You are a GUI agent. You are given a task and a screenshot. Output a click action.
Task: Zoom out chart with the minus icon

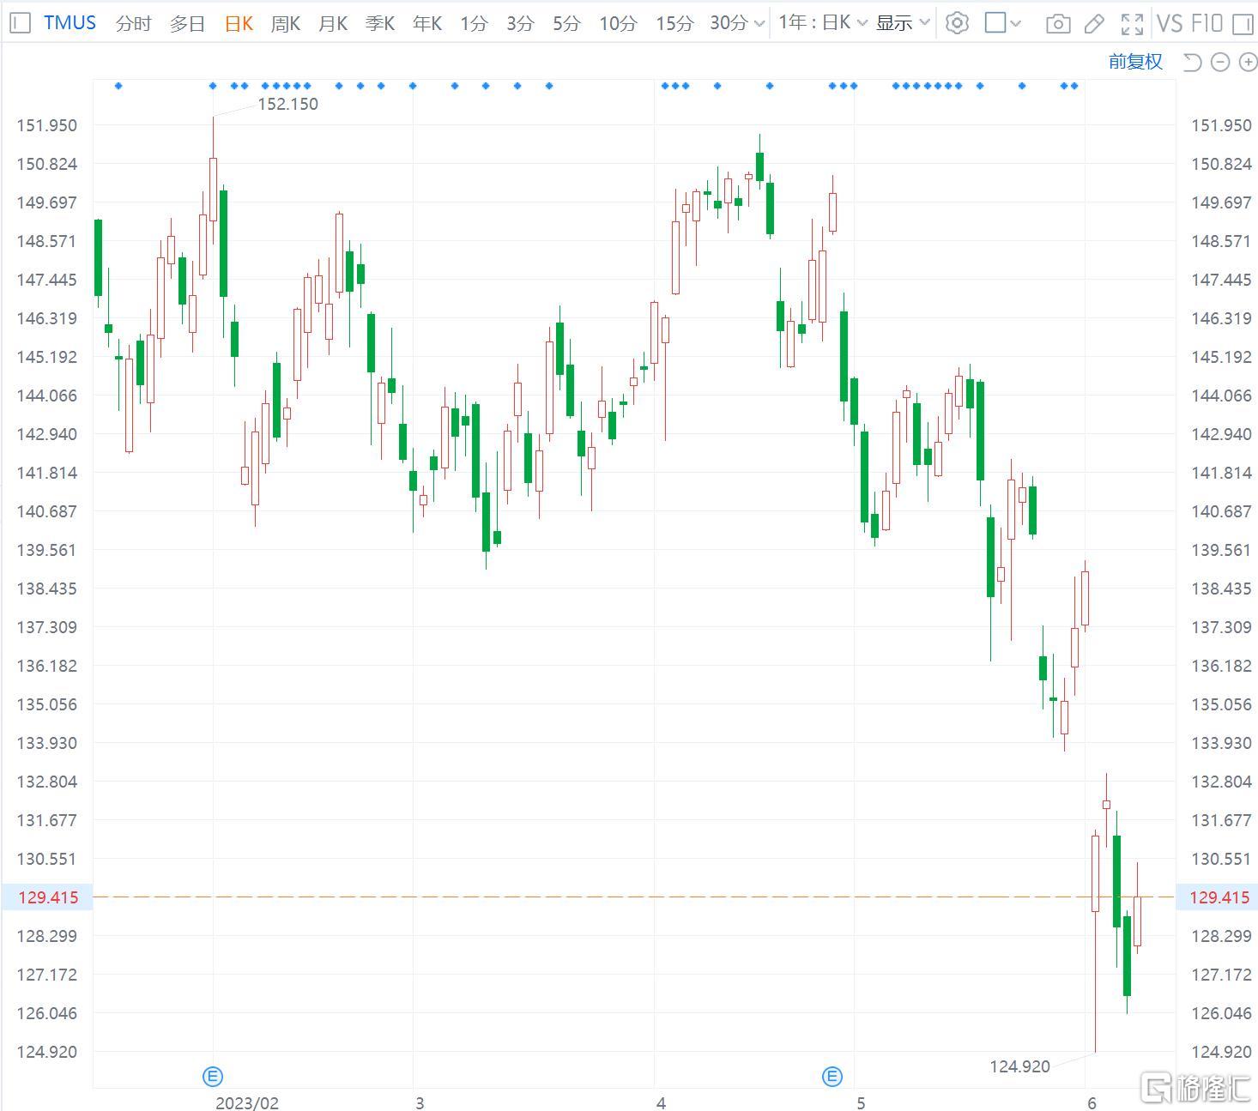[x=1220, y=62]
